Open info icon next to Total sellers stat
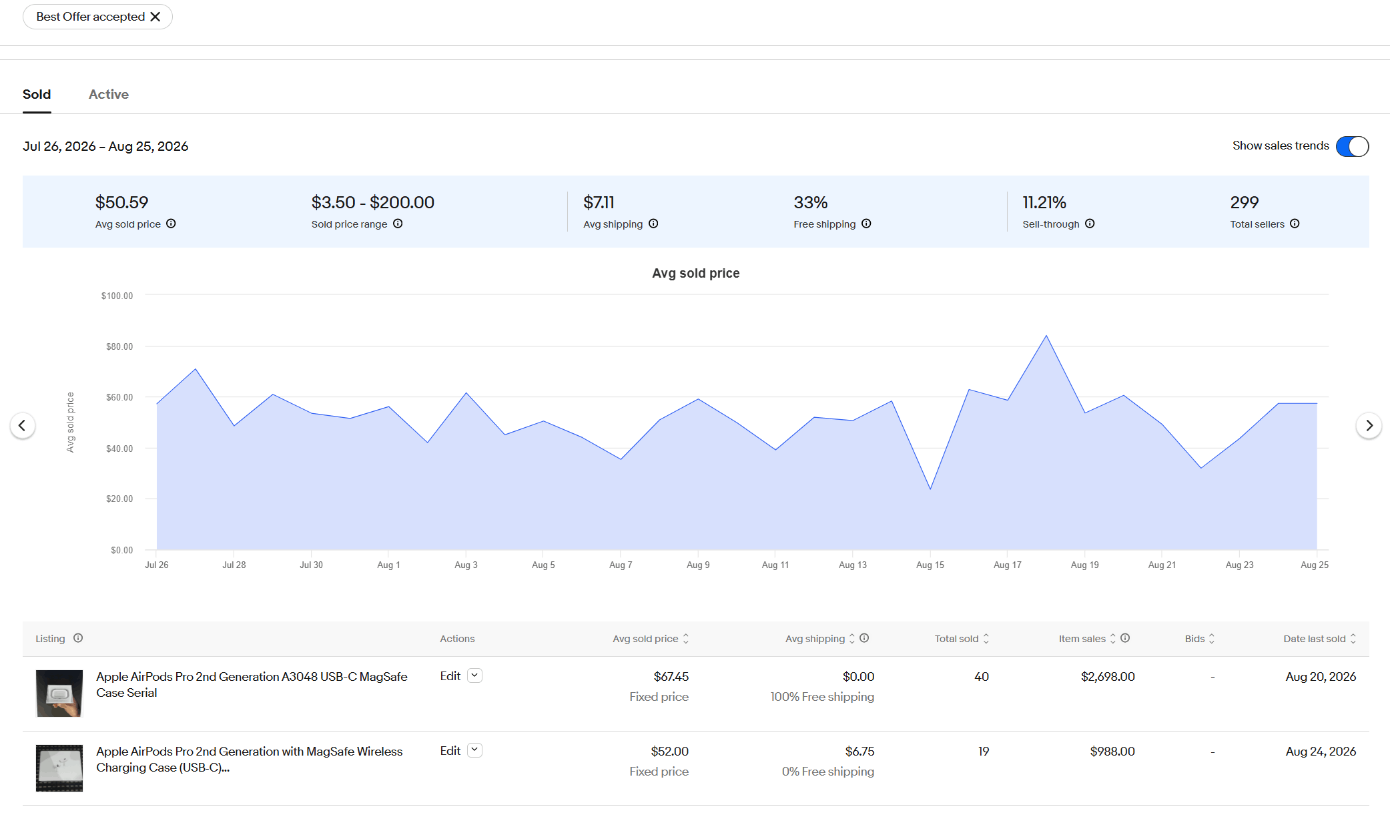1390x815 pixels. [1295, 224]
